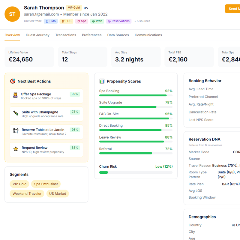Switch to the Guest Journey tab
The width and height of the screenshot is (240, 240).
[37, 35]
